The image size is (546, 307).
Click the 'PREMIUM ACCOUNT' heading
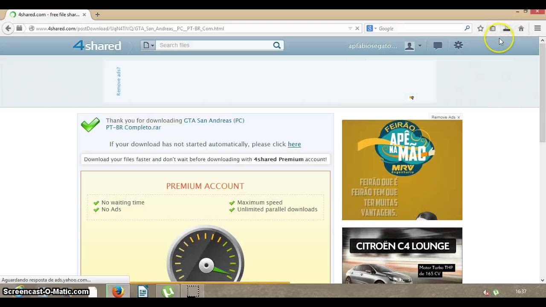click(x=205, y=186)
